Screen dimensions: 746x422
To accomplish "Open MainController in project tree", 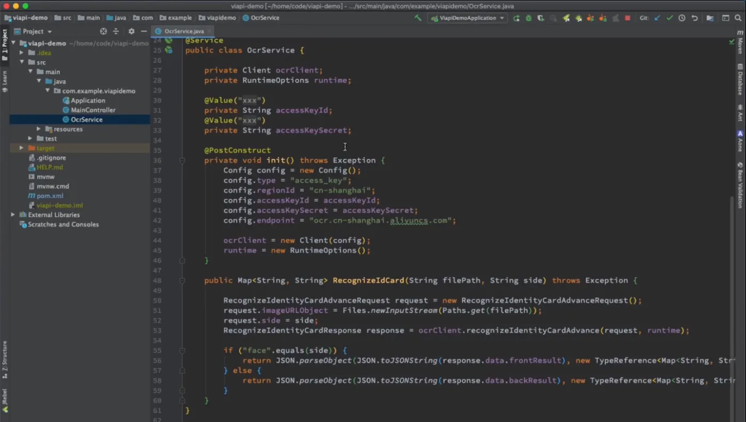I will pyautogui.click(x=88, y=110).
